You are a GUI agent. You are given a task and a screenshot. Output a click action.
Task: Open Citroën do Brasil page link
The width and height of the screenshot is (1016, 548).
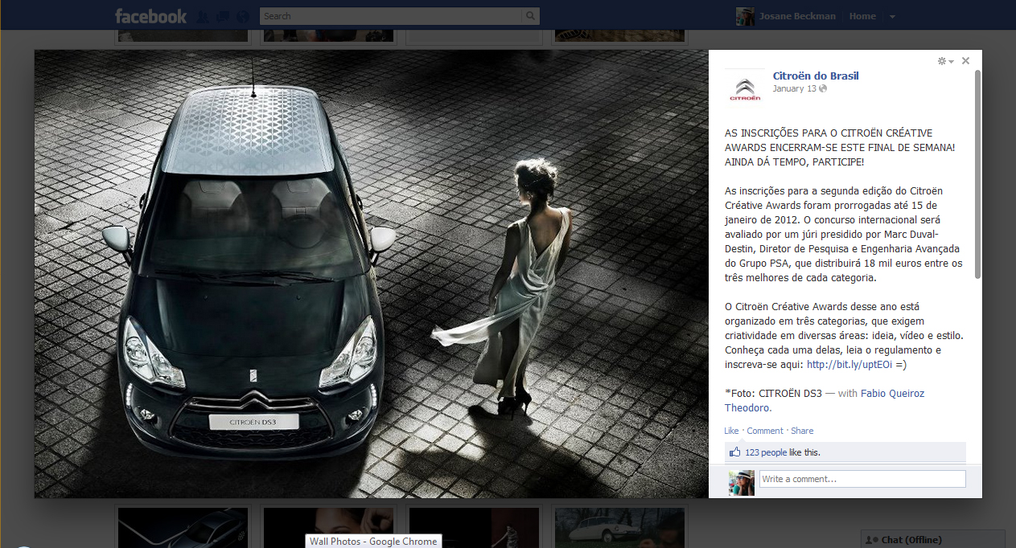[816, 76]
